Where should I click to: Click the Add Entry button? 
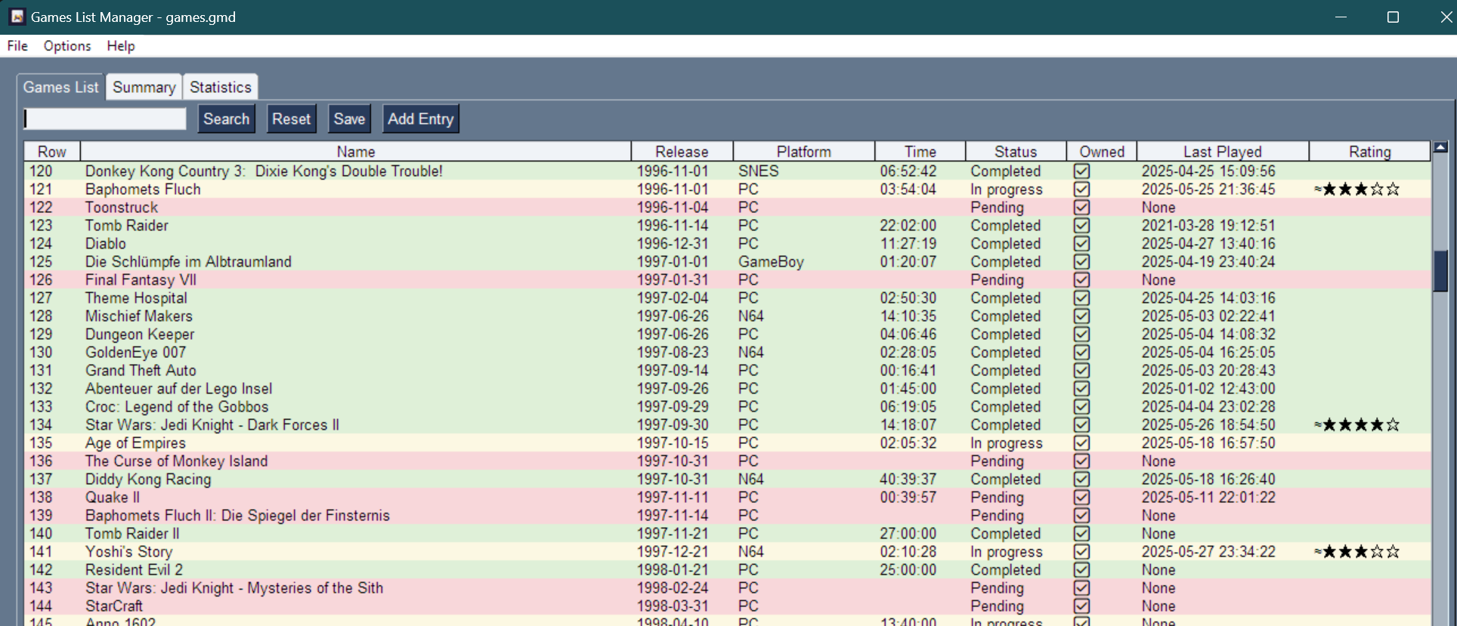pyautogui.click(x=421, y=119)
